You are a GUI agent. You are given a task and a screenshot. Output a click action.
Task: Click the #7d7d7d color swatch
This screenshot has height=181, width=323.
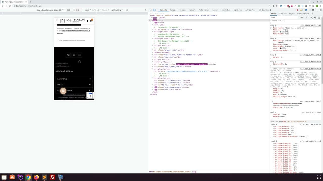(x=280, y=32)
